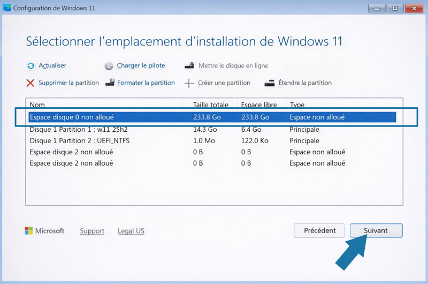The image size is (428, 284).
Task: Choose Étendre la partition
Action: (x=305, y=83)
